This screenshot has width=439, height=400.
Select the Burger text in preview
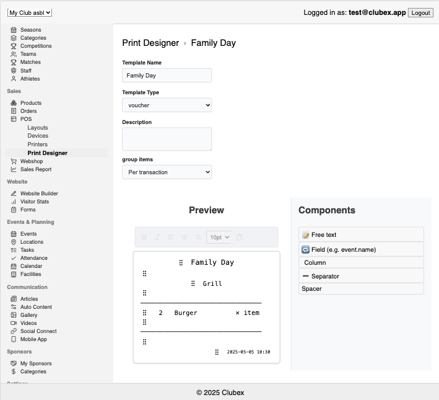[186, 313]
